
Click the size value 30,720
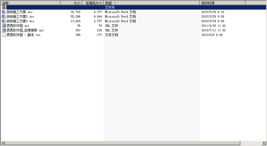point(75,12)
